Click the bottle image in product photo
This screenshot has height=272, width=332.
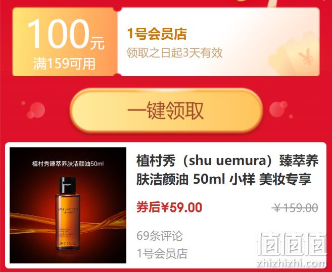point(68,213)
